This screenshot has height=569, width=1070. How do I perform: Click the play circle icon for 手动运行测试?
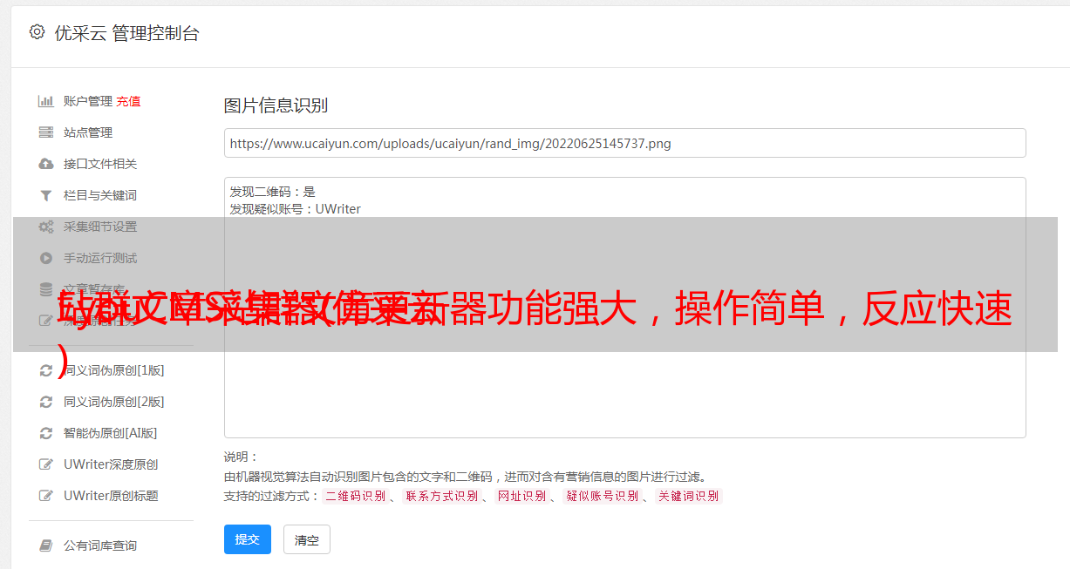coord(46,258)
